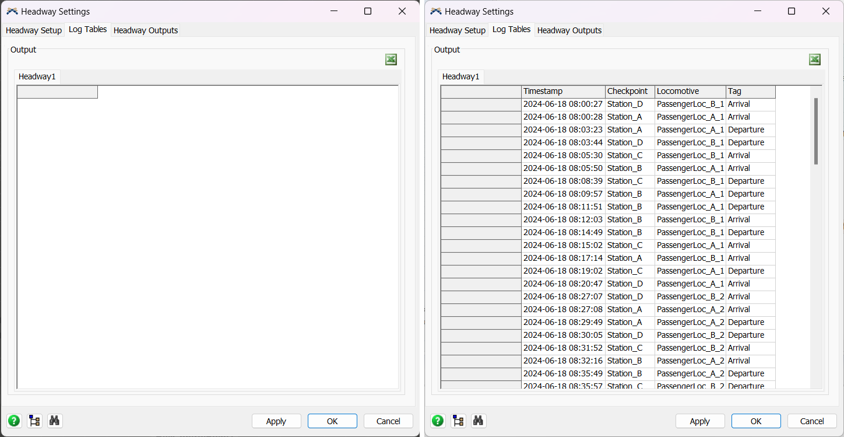Click the Cancel button in the left window
The image size is (844, 437).
point(388,421)
